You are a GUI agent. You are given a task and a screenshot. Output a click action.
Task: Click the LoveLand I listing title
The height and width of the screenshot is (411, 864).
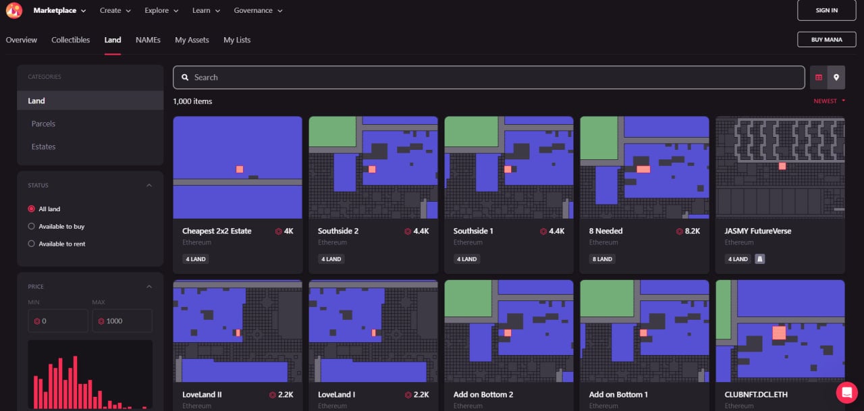click(x=336, y=395)
